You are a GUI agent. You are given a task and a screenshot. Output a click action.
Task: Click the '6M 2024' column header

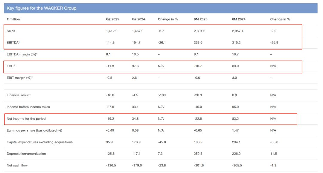[x=239, y=19]
